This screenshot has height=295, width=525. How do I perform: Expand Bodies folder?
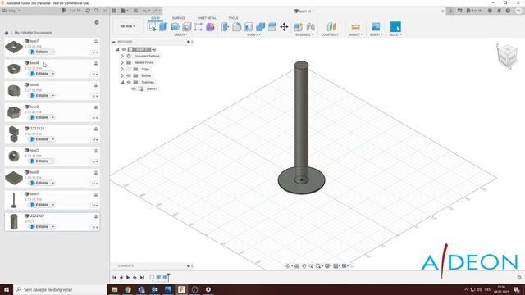(x=122, y=75)
